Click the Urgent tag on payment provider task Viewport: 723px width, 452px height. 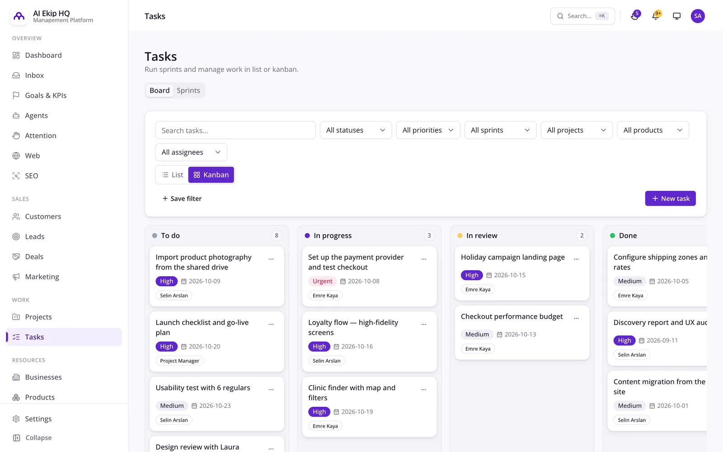323,281
